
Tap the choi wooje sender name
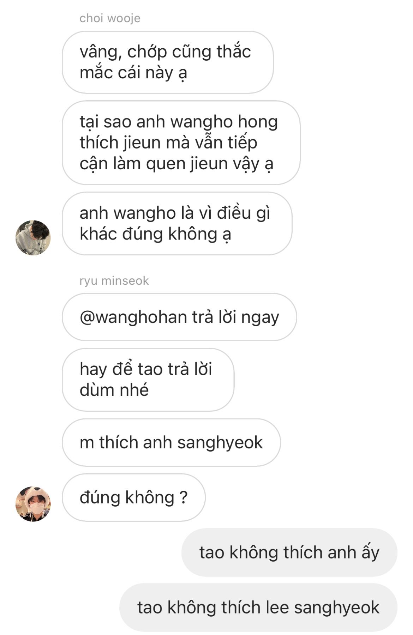110,18
